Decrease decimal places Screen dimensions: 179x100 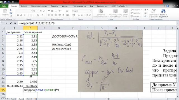point(90,15)
